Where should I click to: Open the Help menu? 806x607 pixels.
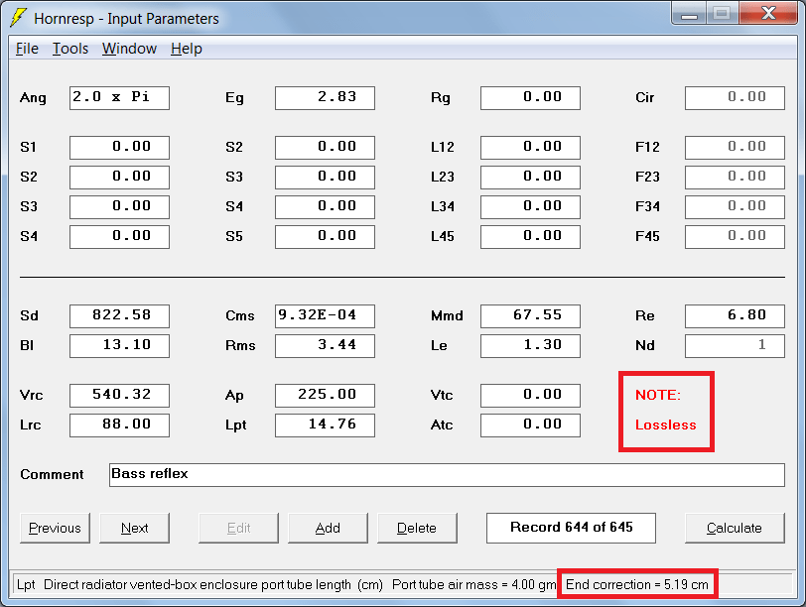[186, 49]
